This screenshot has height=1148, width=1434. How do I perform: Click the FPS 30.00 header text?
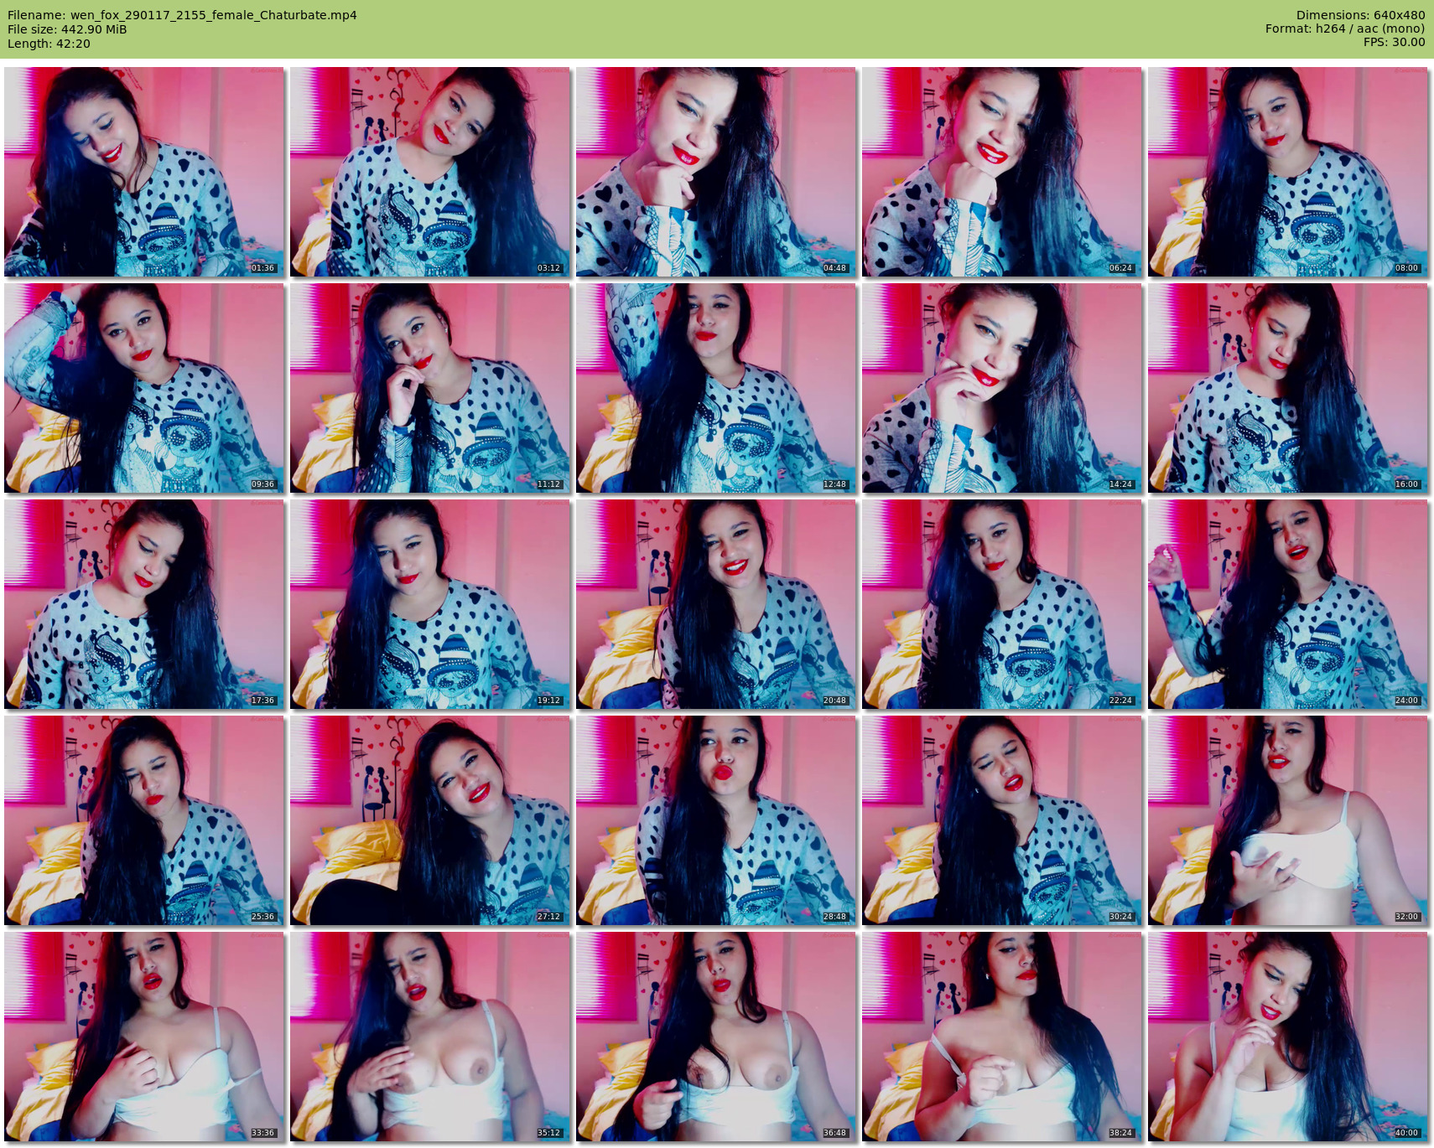[x=1394, y=42]
